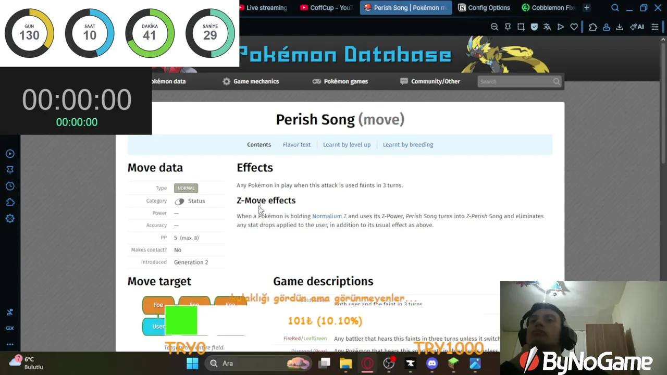Open File Explorer from the taskbar
The width and height of the screenshot is (667, 375).
point(346,364)
